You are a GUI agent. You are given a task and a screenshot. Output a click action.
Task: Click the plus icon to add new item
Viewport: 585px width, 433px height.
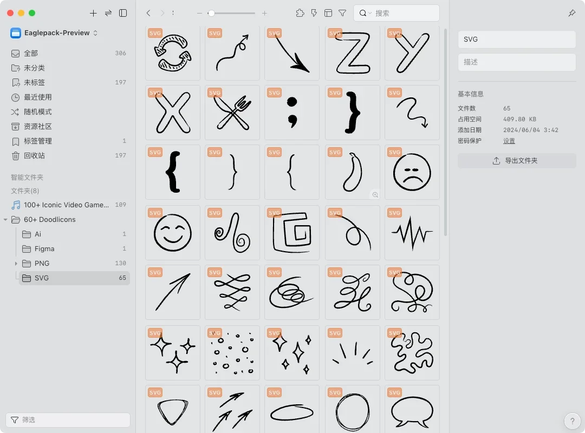(x=93, y=13)
